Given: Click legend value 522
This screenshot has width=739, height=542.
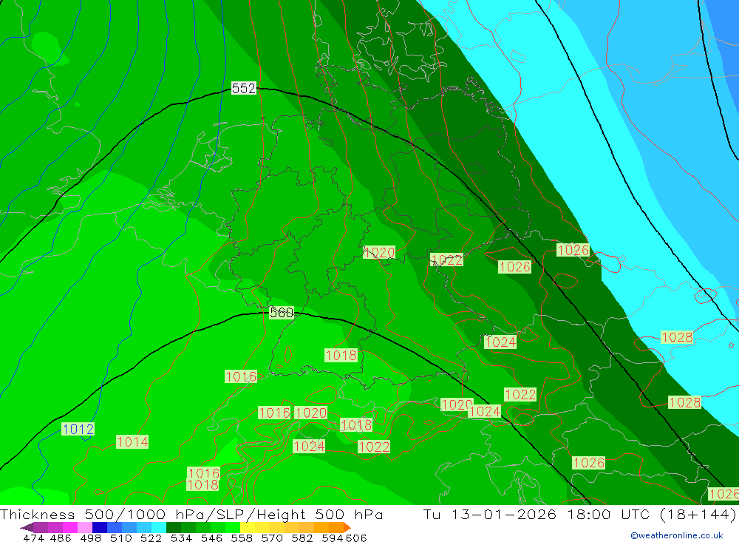Looking at the screenshot, I should coord(151,538).
